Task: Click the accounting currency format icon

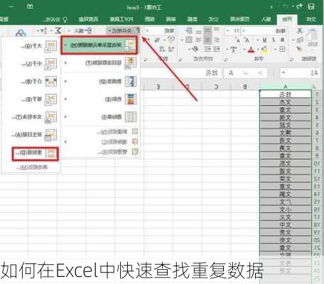Action: pyautogui.click(x=171, y=39)
